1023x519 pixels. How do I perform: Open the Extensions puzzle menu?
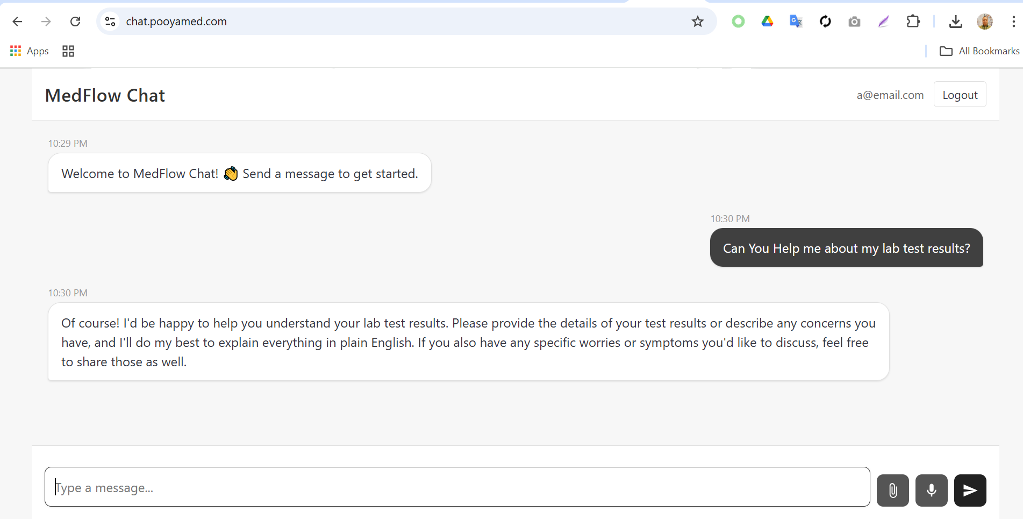[913, 22]
